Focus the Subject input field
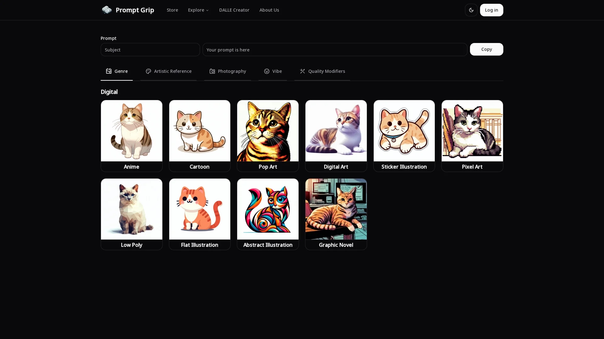Viewport: 604px width, 339px height. point(150,50)
